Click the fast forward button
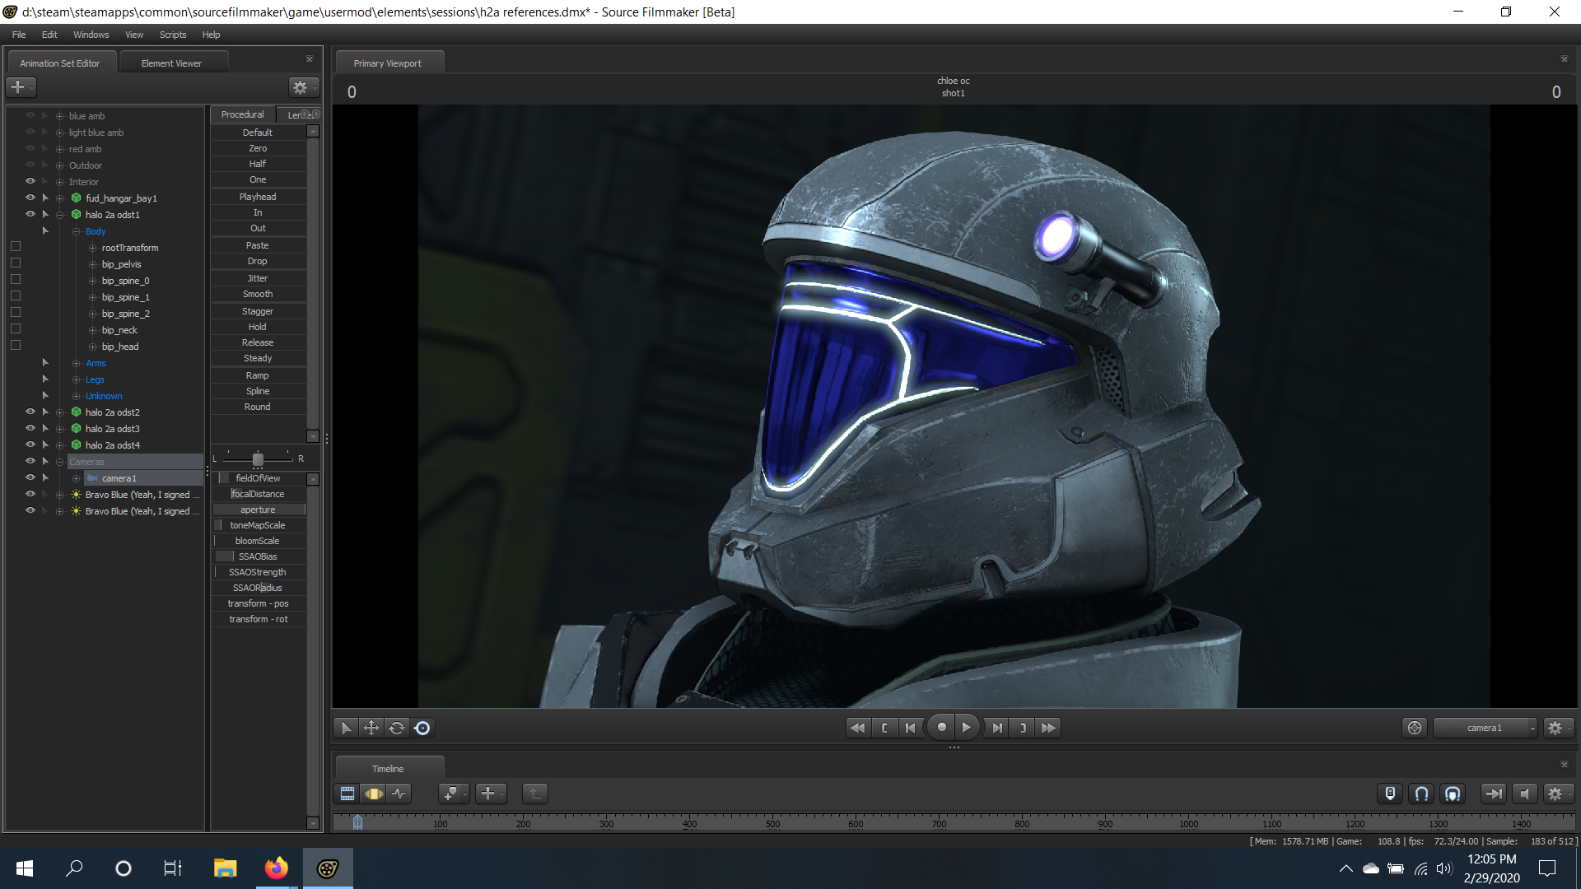 point(1048,728)
